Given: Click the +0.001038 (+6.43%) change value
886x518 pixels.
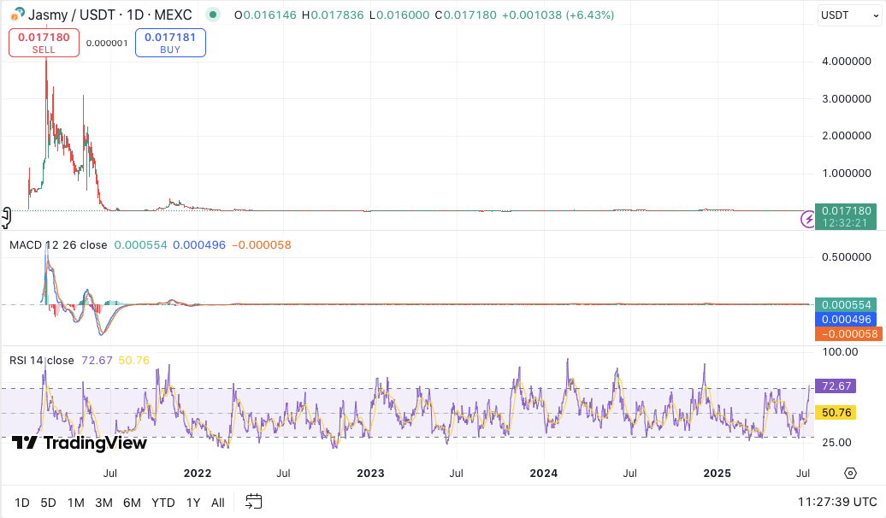Looking at the screenshot, I should coord(558,15).
